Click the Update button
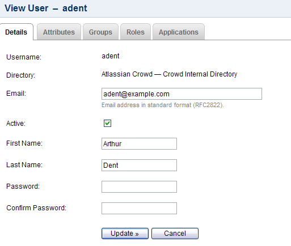This screenshot has height=246, width=291. pyautogui.click(x=125, y=234)
